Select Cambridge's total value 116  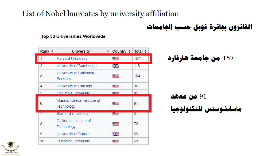point(137,66)
